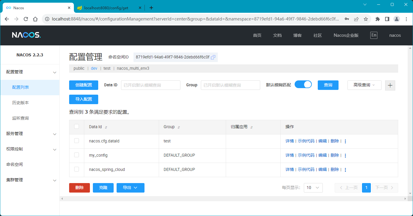413x216 pixels.
Task: Click 编辑 for nacos_spring_cloud
Action: 323,170
